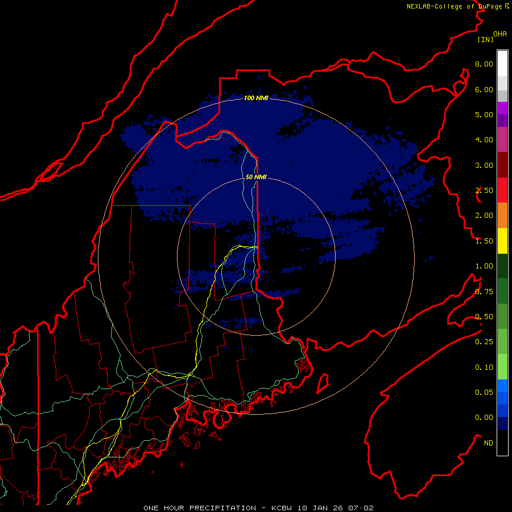Click the KCBW station identifier

282,508
